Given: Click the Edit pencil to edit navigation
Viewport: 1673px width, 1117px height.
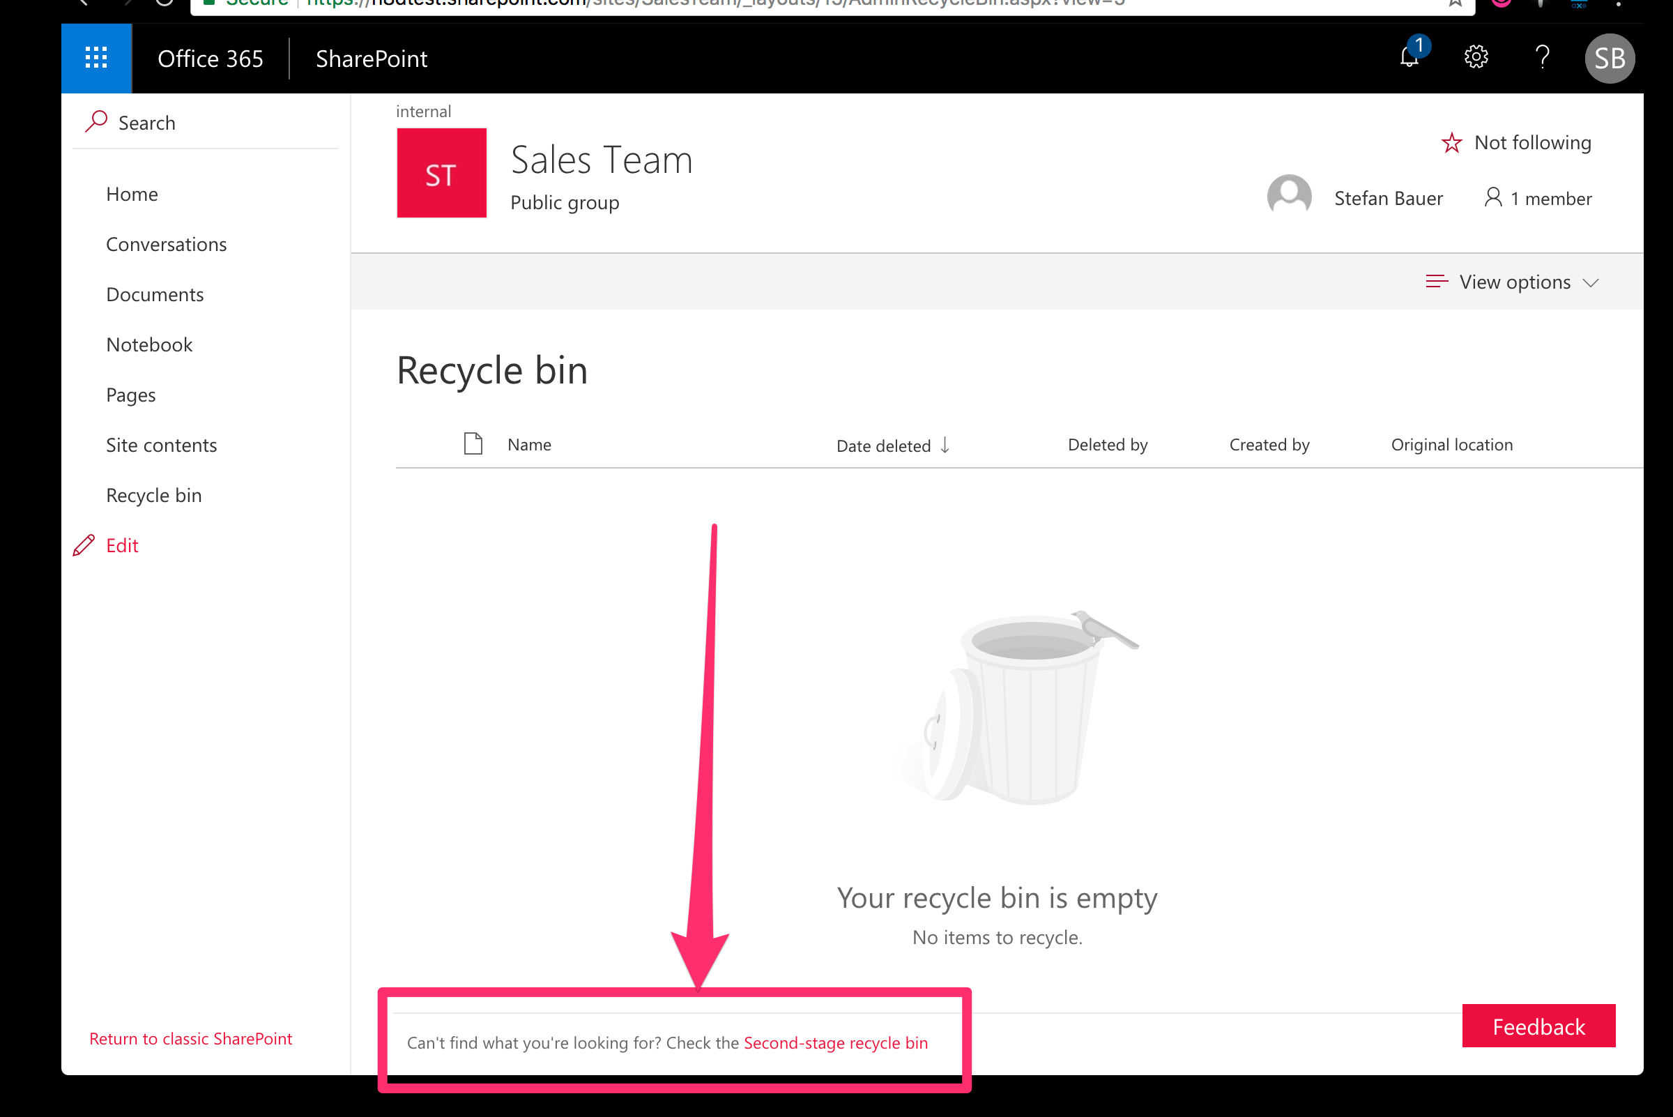Looking at the screenshot, I should pyautogui.click(x=84, y=545).
